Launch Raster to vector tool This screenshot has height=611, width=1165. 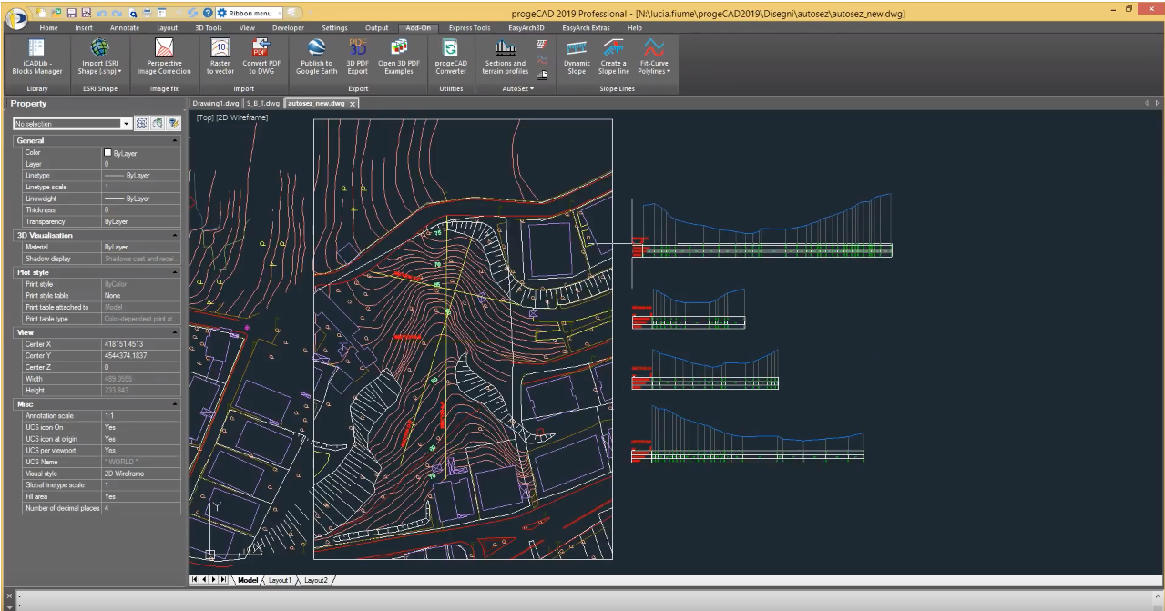[x=220, y=56]
